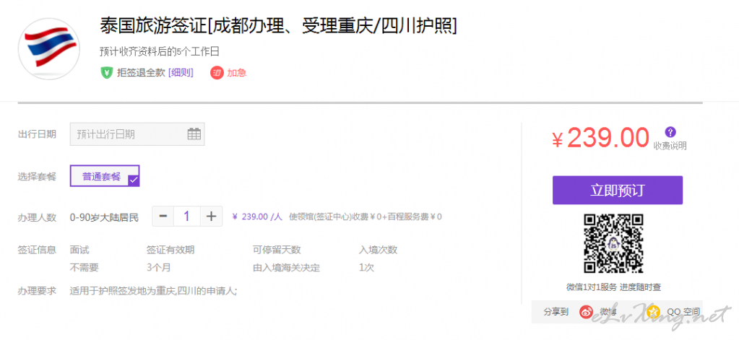Click the red 加急 expedite icon
This screenshot has width=739, height=340.
coord(217,72)
